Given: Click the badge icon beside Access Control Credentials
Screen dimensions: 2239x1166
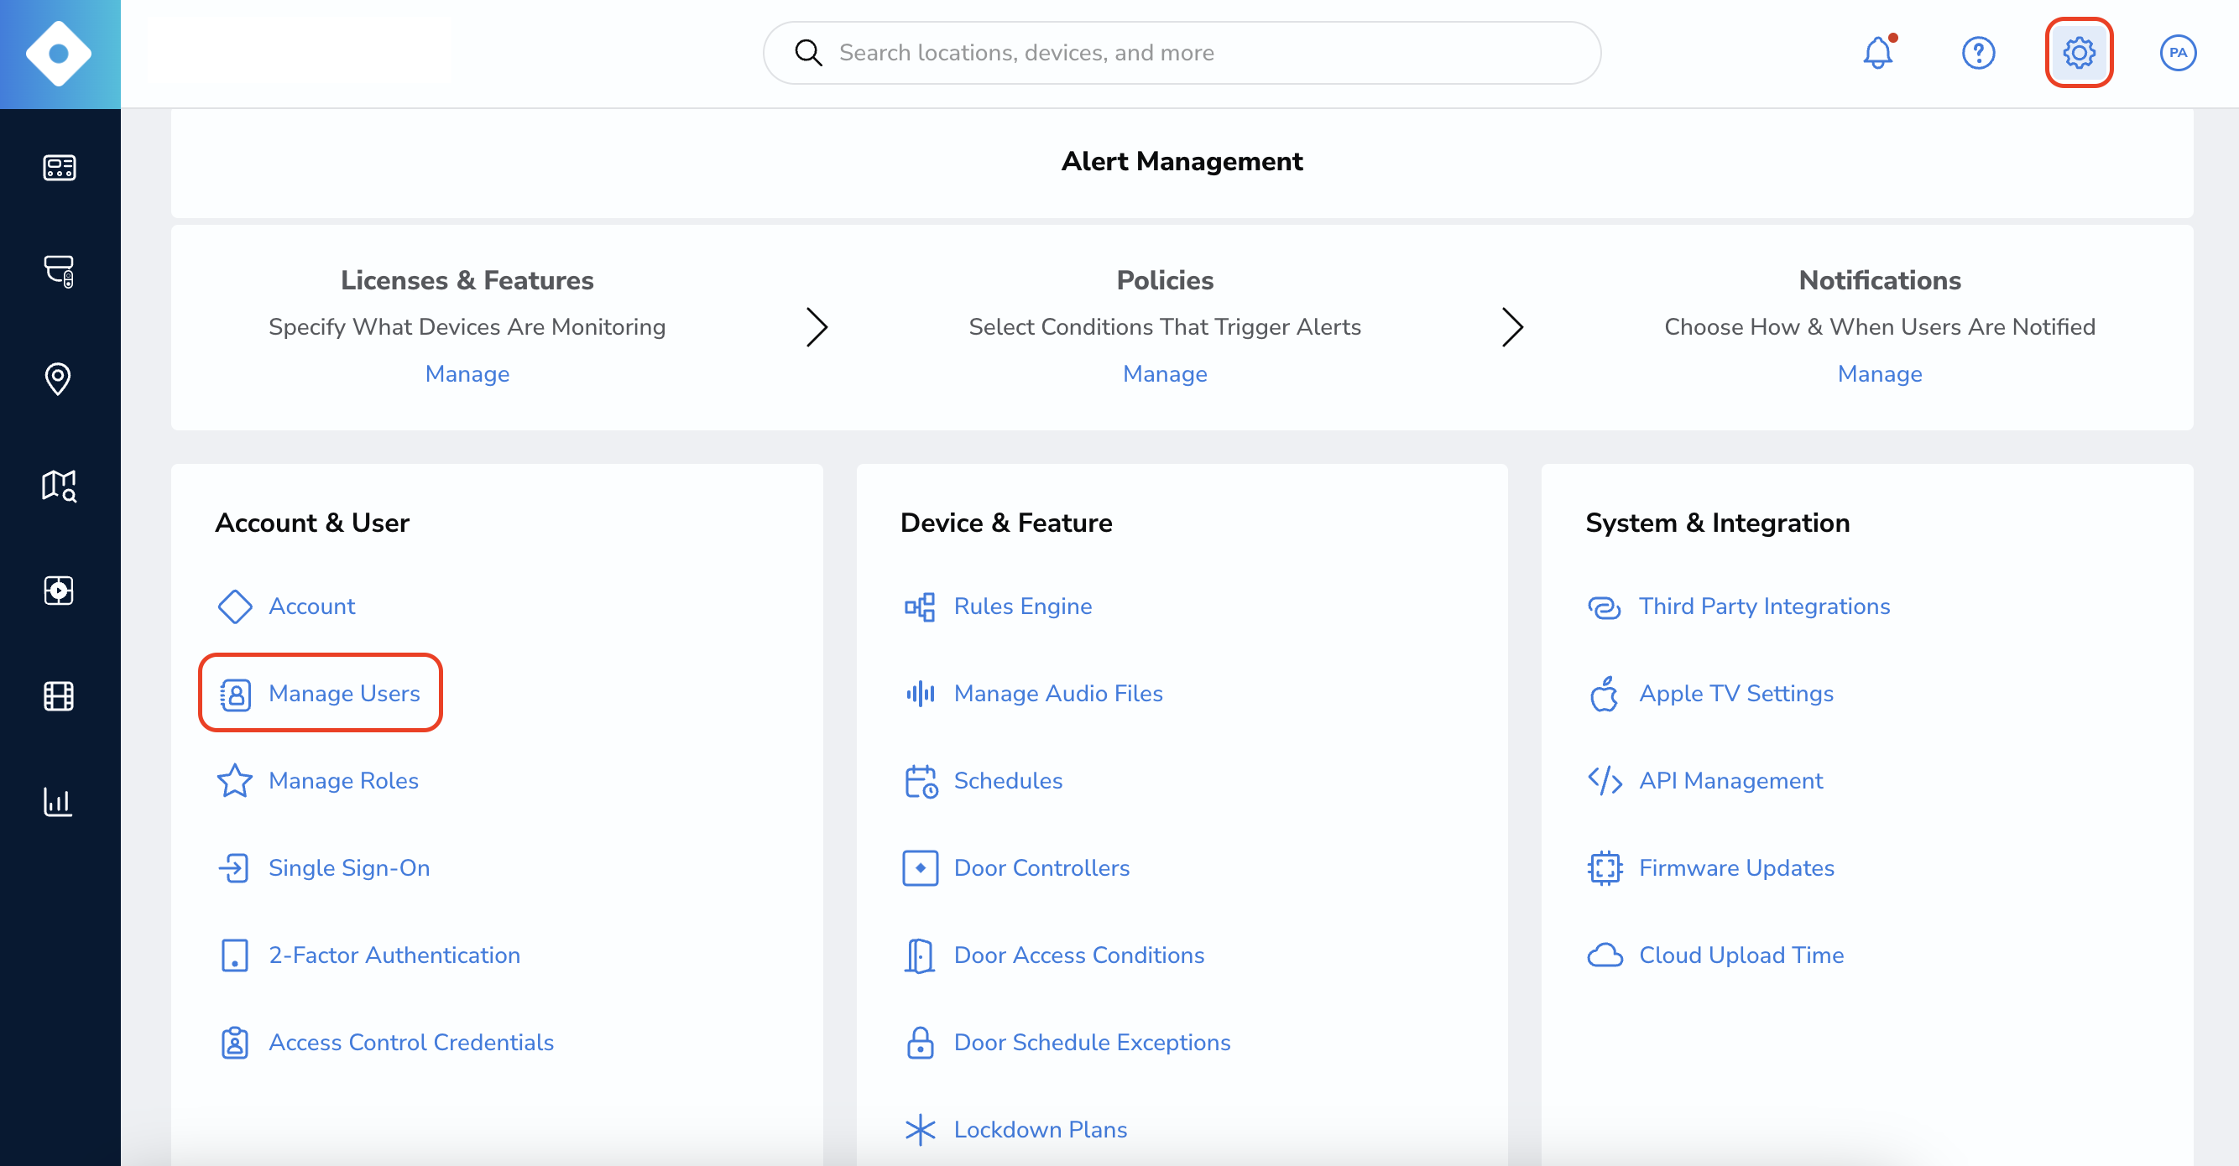Looking at the screenshot, I should (235, 1043).
